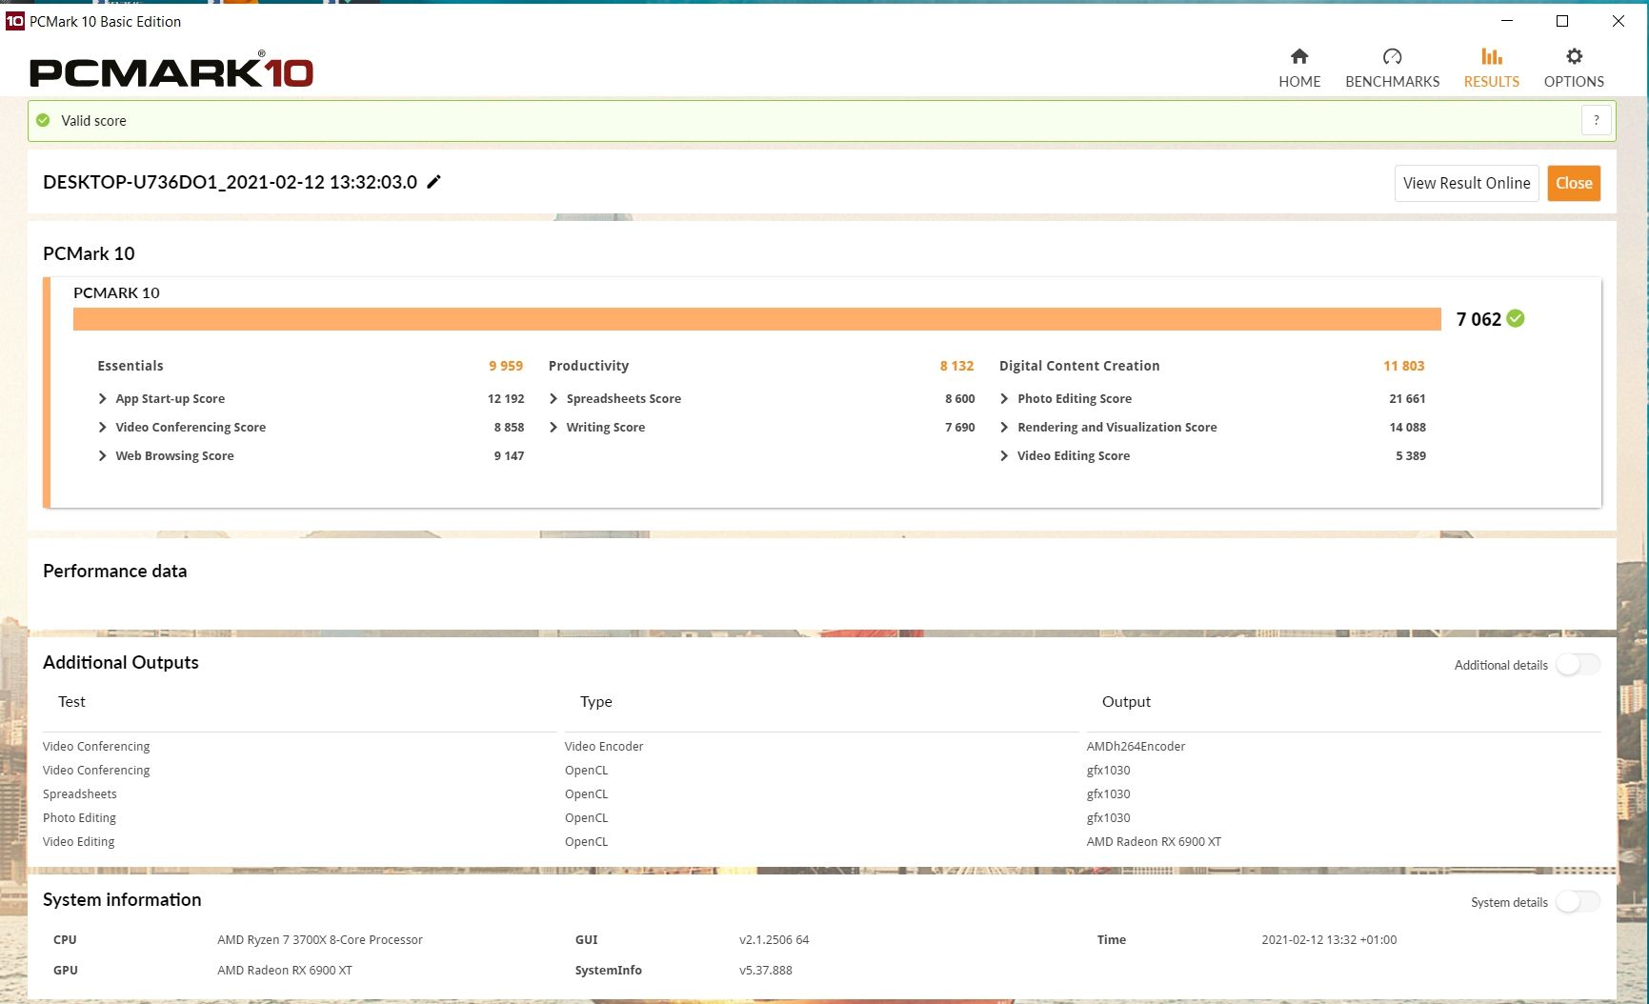Close the result with orange Close button
The height and width of the screenshot is (1004, 1649).
[1574, 183]
